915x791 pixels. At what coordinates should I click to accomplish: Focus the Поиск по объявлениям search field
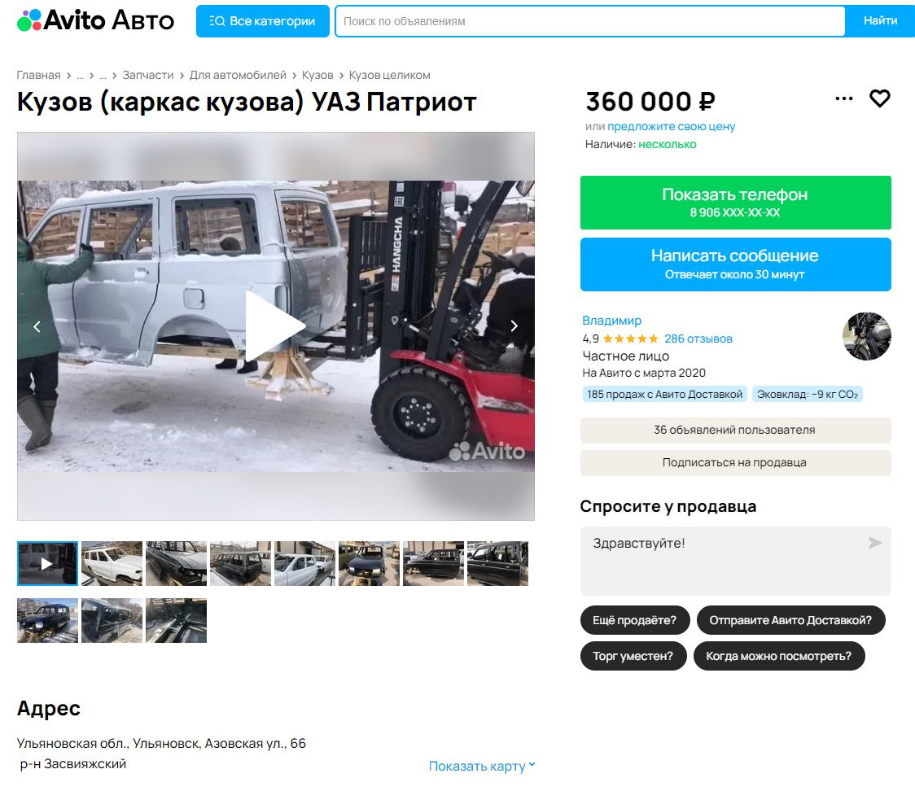coord(590,21)
